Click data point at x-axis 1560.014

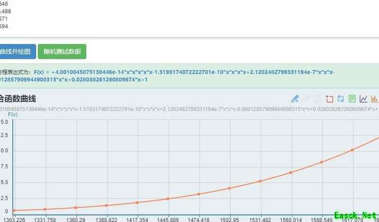pos(291,172)
